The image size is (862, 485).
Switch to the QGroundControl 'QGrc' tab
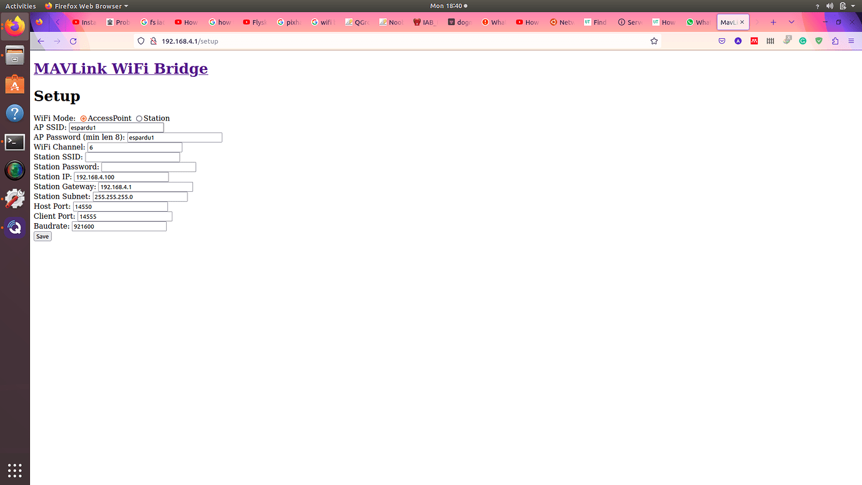point(357,22)
